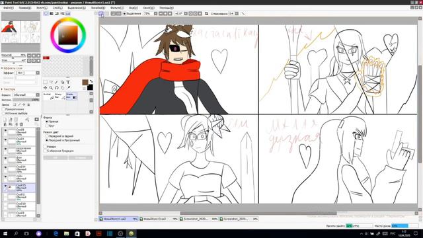The image size is (423, 238).
Task: Open the Файл menu
Action: point(9,8)
